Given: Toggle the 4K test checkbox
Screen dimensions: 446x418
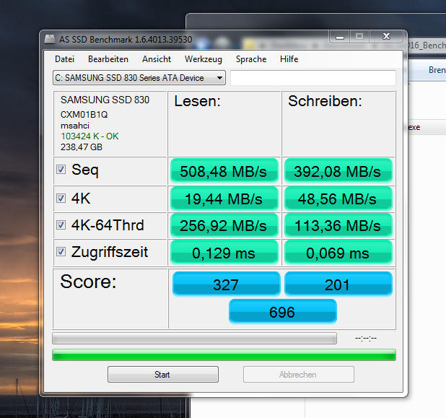Looking at the screenshot, I should click(x=61, y=198).
